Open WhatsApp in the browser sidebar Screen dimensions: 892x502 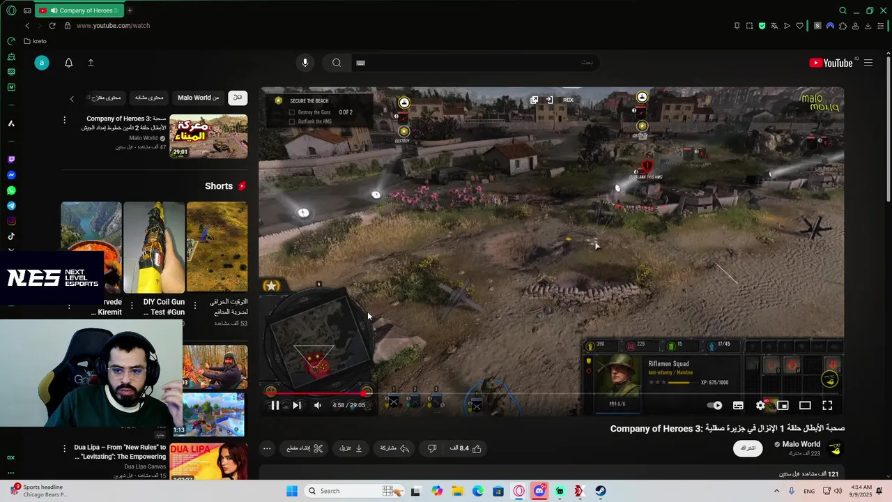11,190
